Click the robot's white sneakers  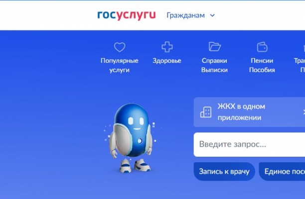coord(135,166)
